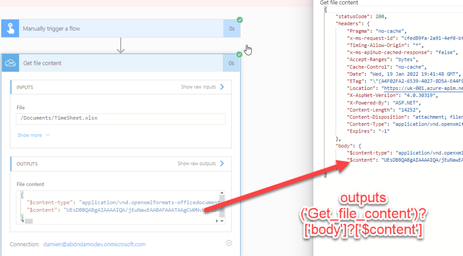
Task: Click the green success checkmark on the trigger step
Action: pos(239,20)
